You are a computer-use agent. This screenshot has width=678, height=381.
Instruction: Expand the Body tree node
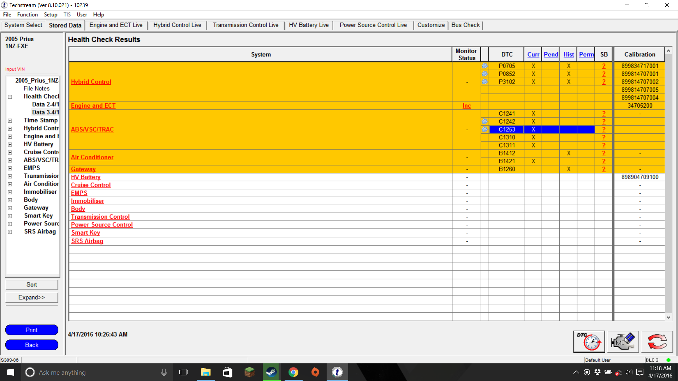(x=10, y=200)
